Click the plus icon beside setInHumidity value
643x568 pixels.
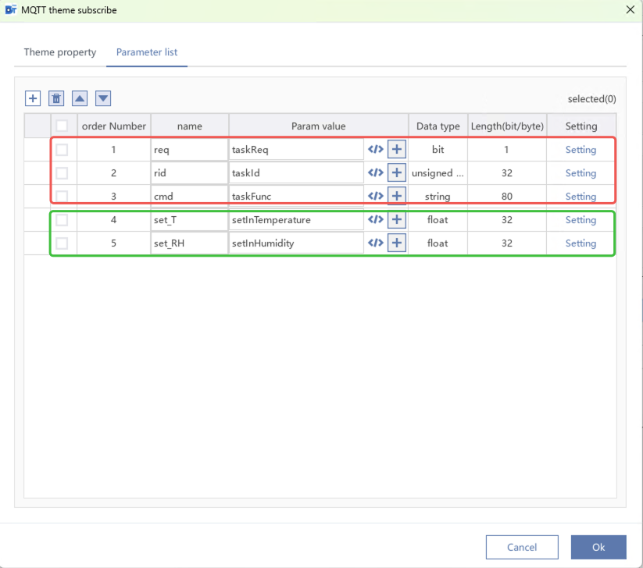click(397, 243)
